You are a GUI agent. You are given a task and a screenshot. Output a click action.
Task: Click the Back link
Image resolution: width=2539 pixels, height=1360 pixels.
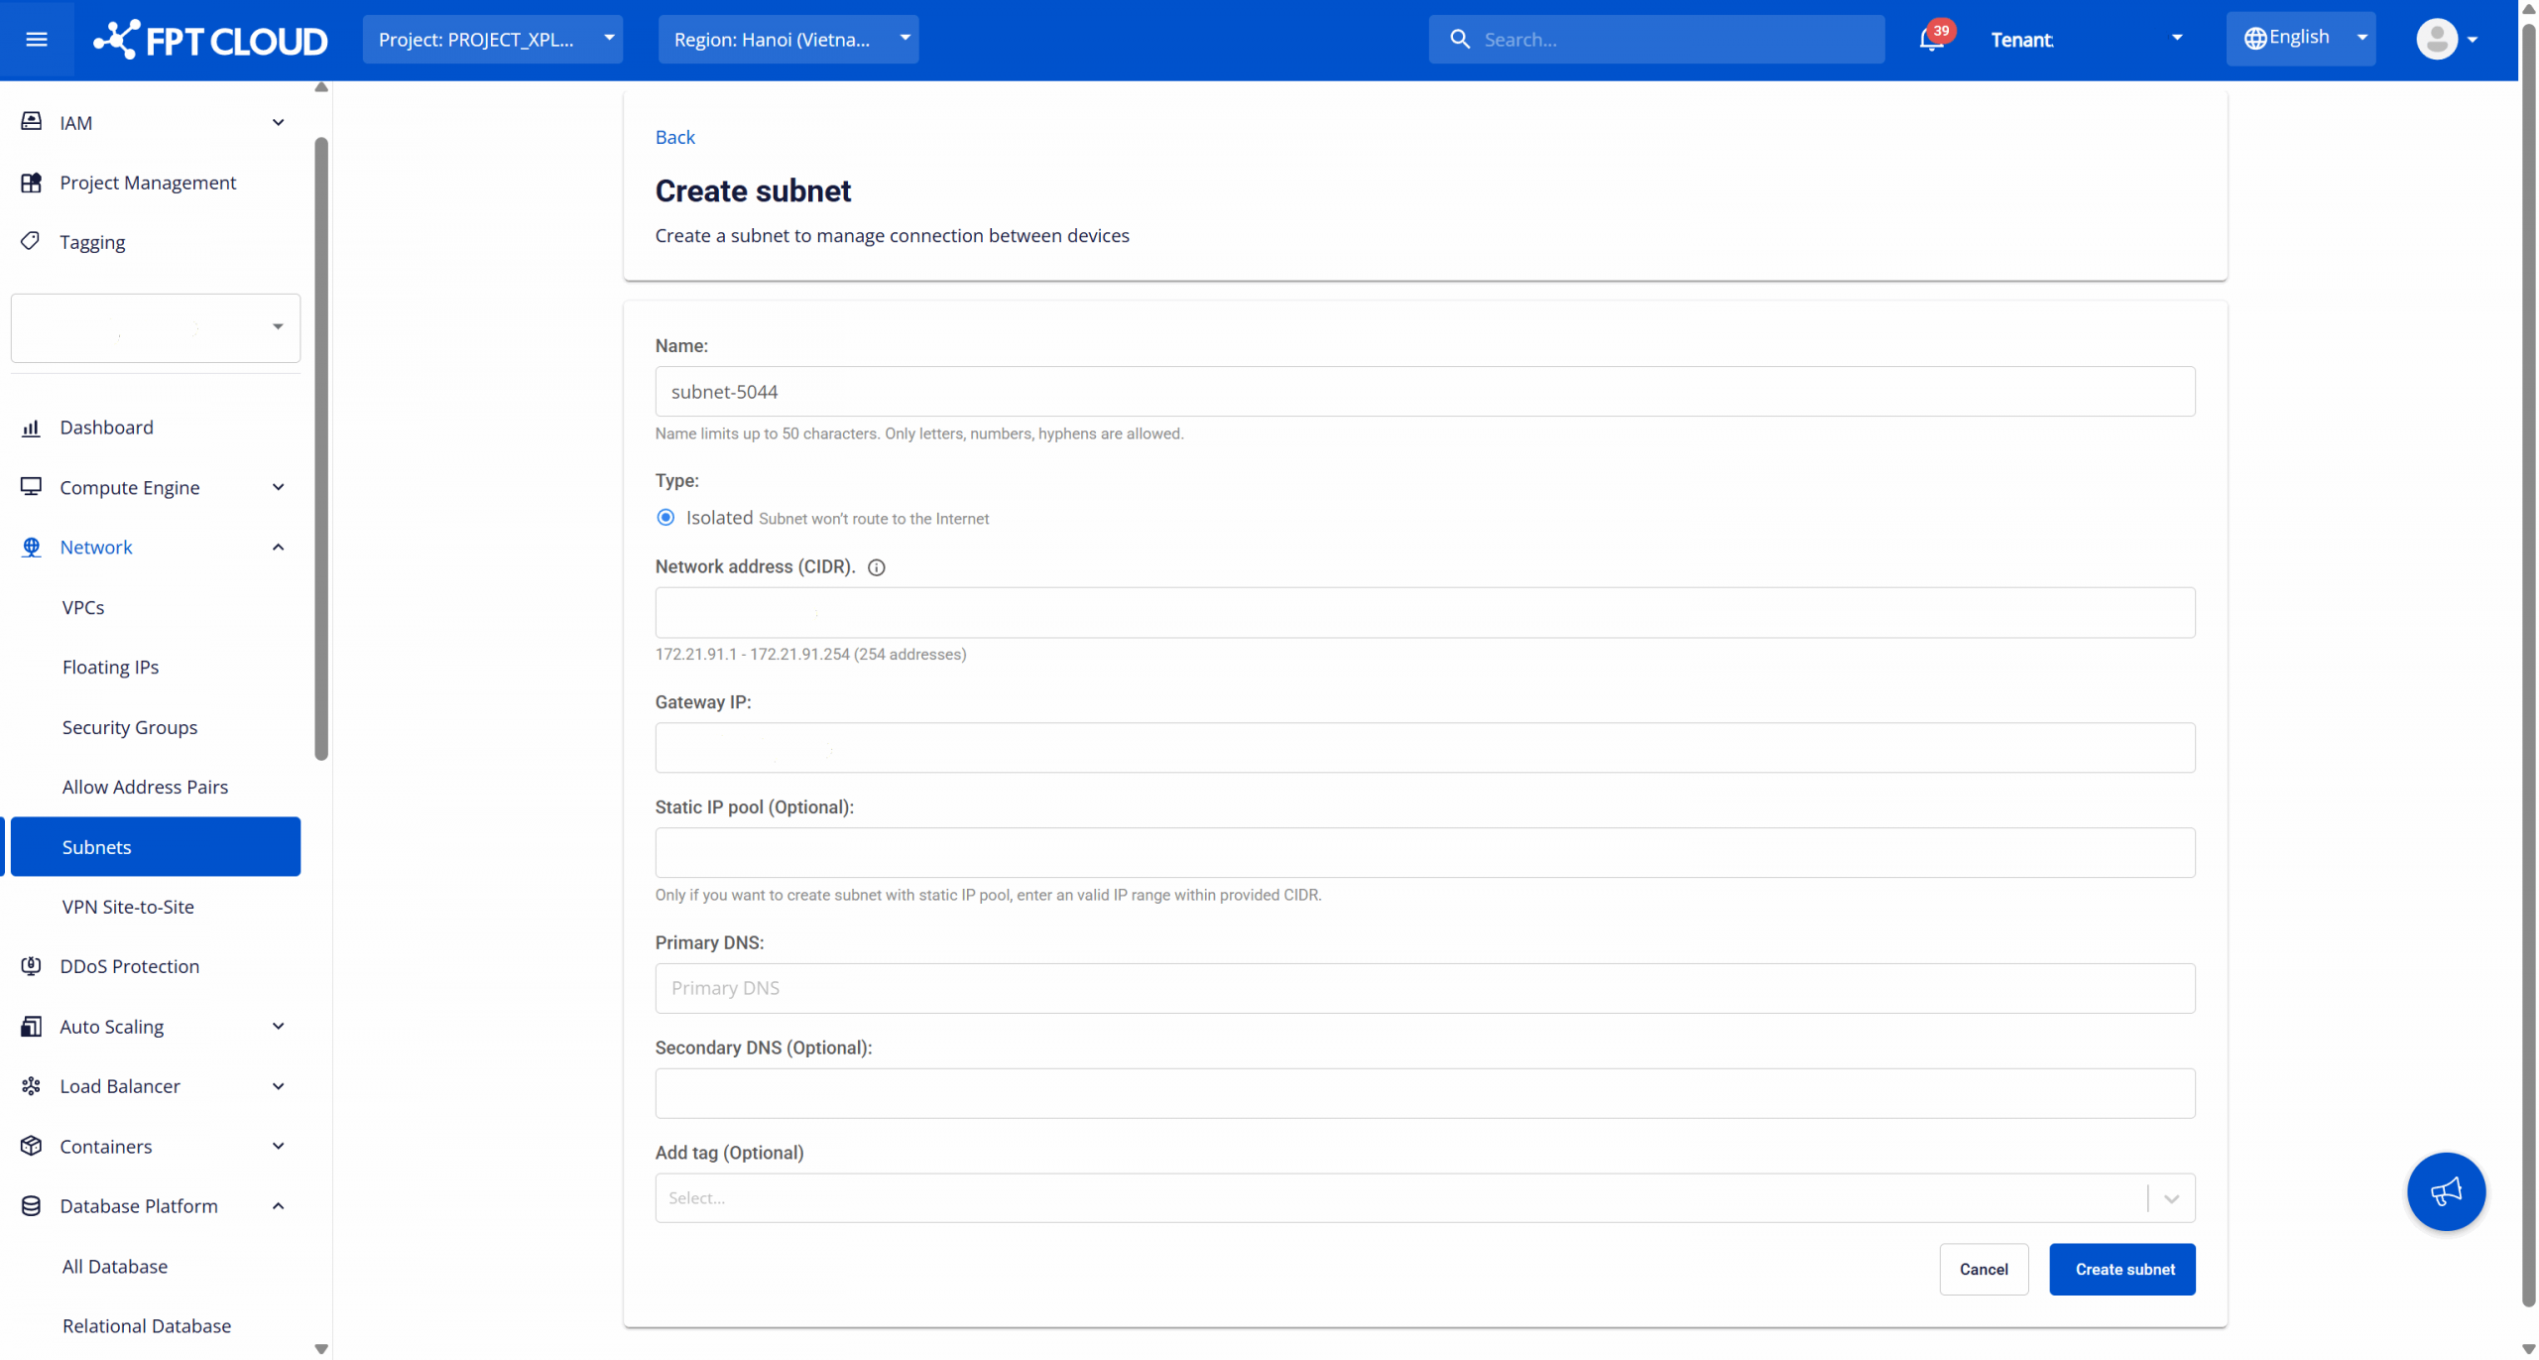674,137
